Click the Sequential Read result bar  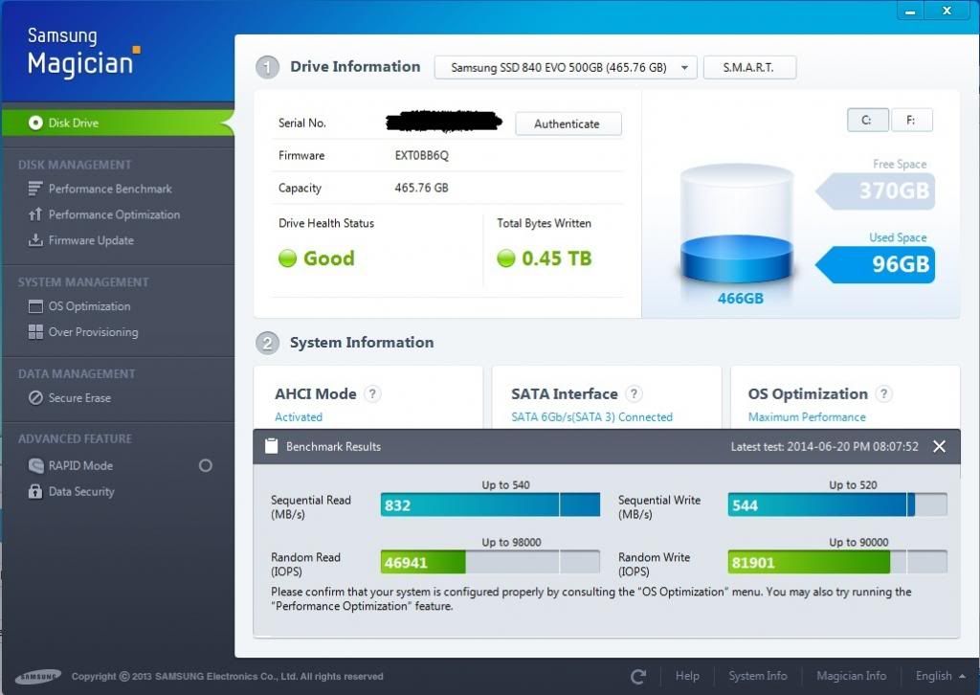click(x=490, y=505)
